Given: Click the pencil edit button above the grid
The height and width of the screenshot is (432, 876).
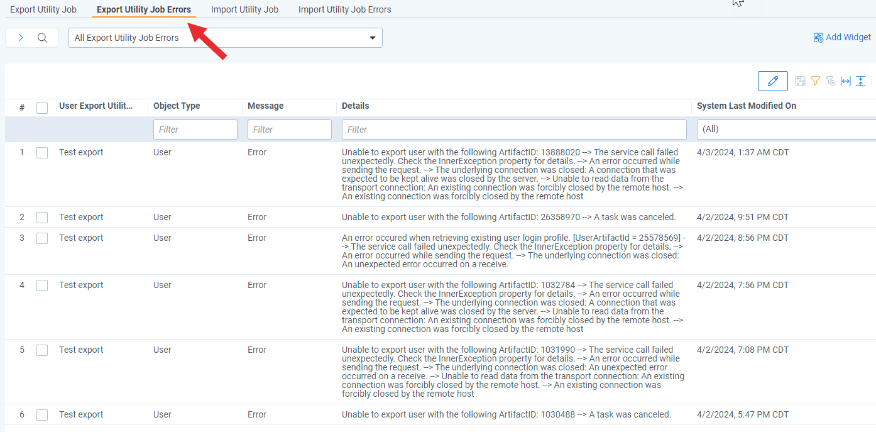Looking at the screenshot, I should tap(773, 81).
